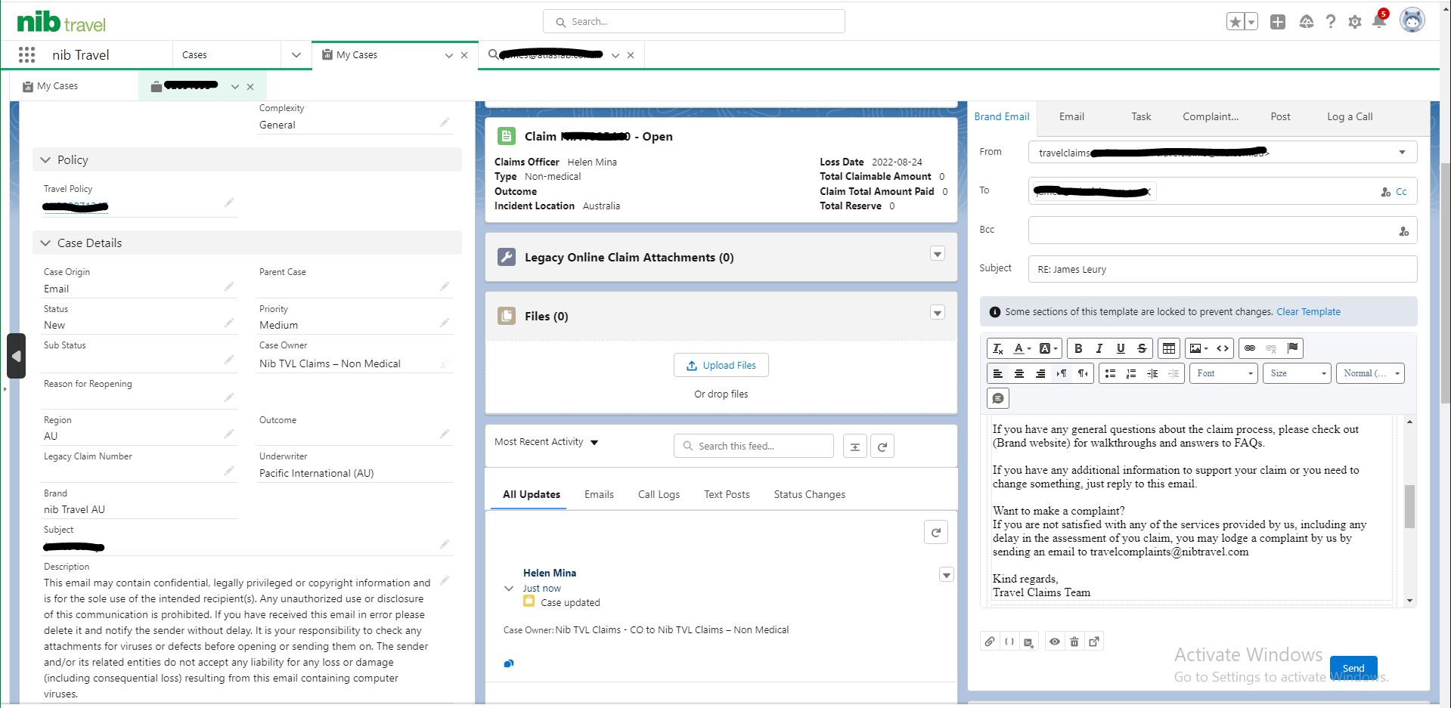This screenshot has height=708, width=1451.
Task: Click the Clear Template link
Action: tap(1308, 311)
